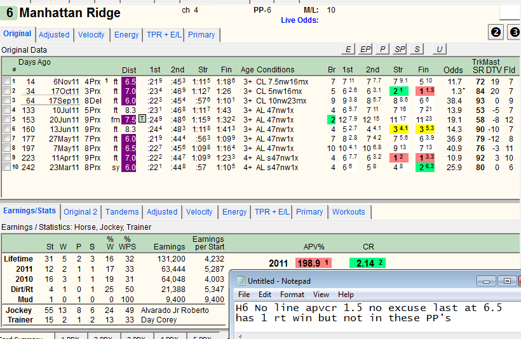The image size is (521, 339).
Task: Tick the checkbox for race line 3 (17Sep11)
Action: (6, 100)
